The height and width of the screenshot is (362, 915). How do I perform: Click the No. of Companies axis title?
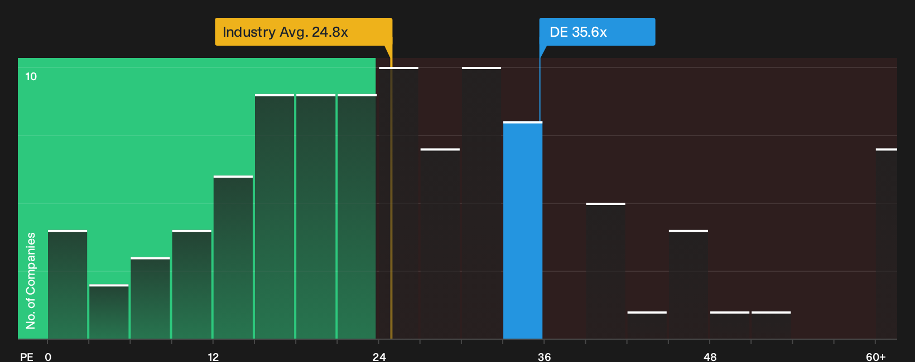pos(31,281)
